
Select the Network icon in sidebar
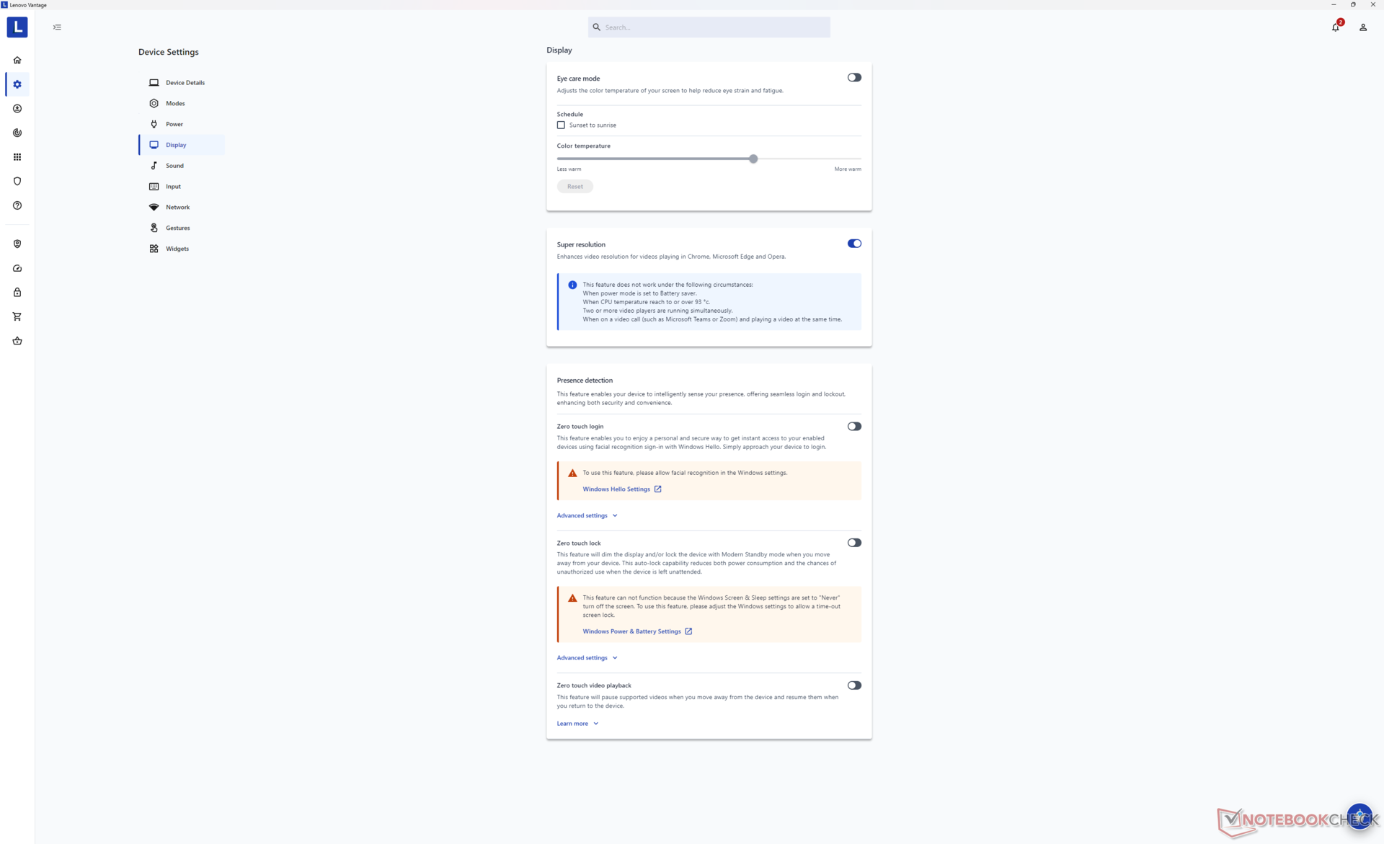(x=154, y=207)
